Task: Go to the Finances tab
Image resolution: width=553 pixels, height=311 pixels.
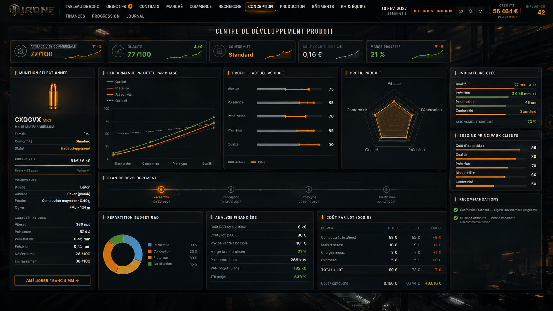Action: (x=75, y=16)
